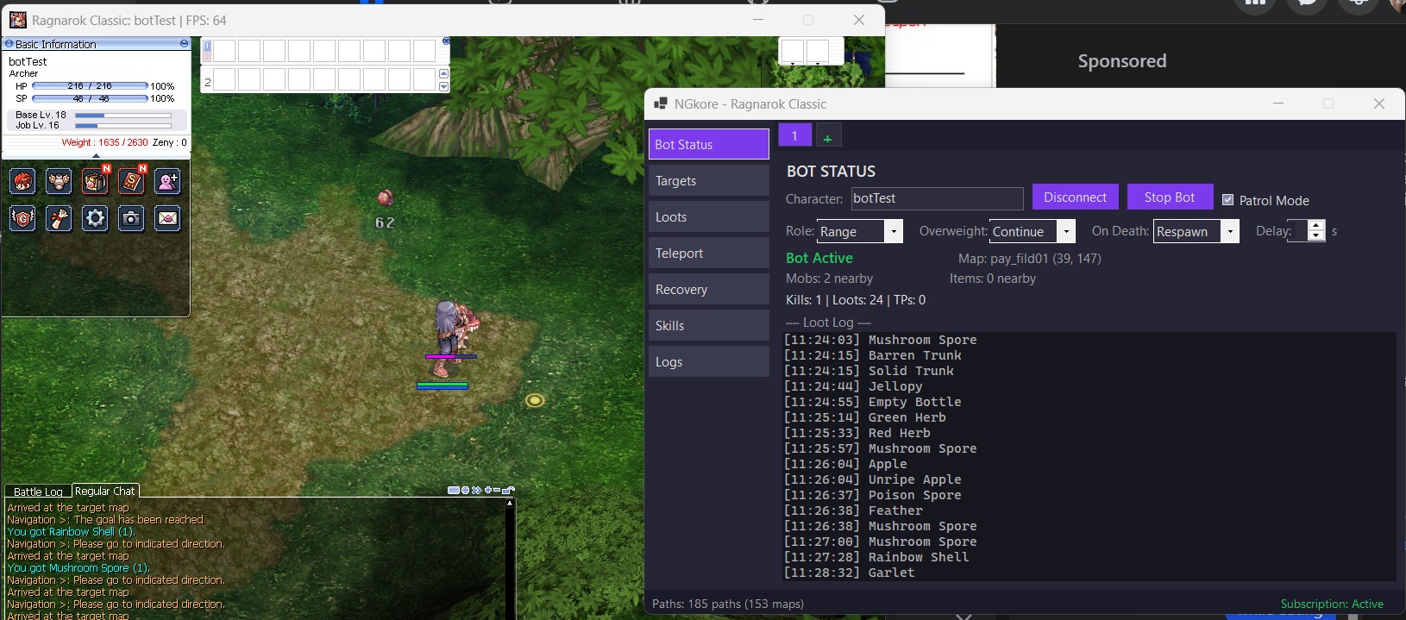1406x620 pixels.
Task: Switch to the Battle Log chat tab
Action: point(38,492)
